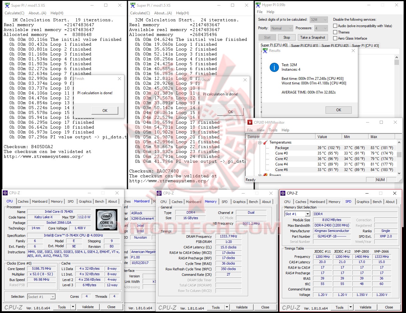Click the Hyper PI icon in the Results dialog title
Screen dimensions: 406x313
(265, 51)
